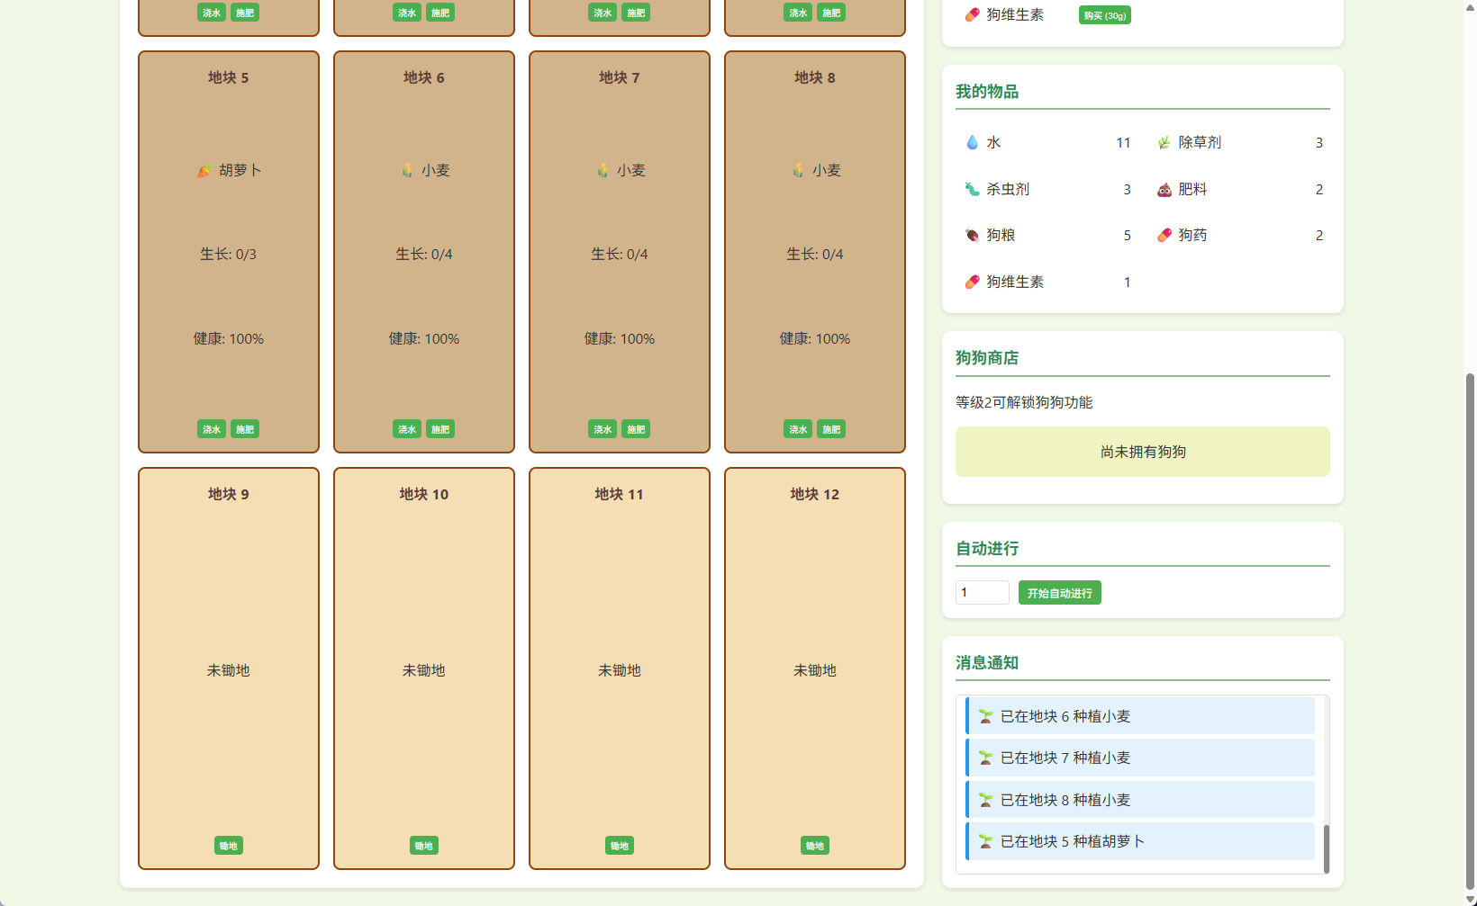Click the 地块 12 title
Screen dimensions: 1477x906
(x=815, y=494)
